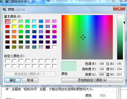Pick the pure red basic color swatch
This screenshot has width=127, height=99.
tap(7, 27)
